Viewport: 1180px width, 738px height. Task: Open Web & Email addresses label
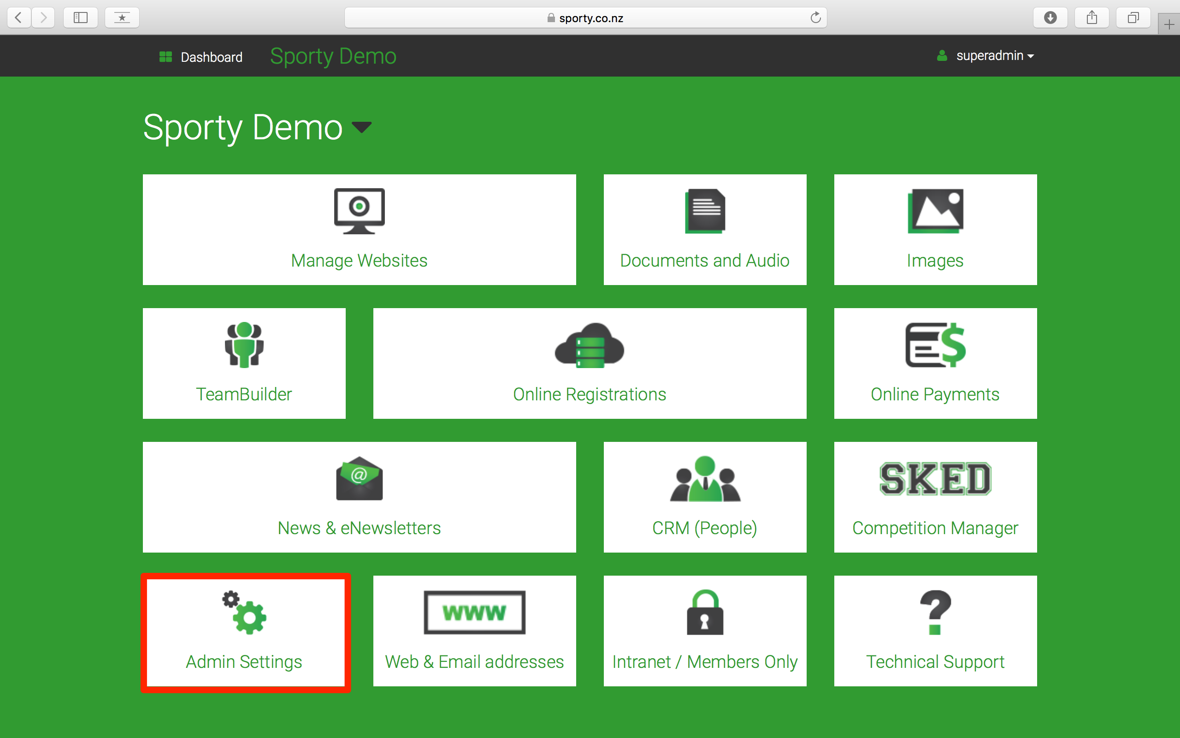[474, 662]
